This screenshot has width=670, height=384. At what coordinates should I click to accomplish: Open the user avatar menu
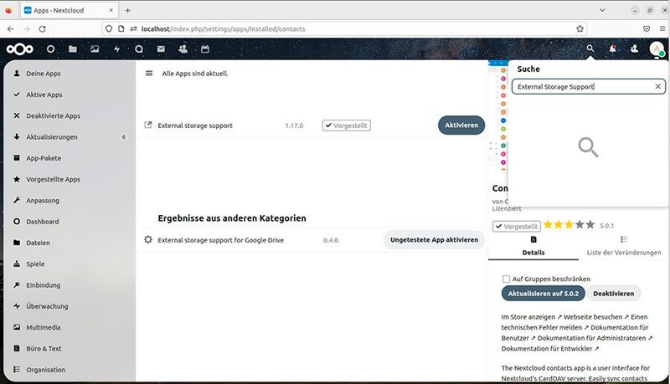point(657,49)
